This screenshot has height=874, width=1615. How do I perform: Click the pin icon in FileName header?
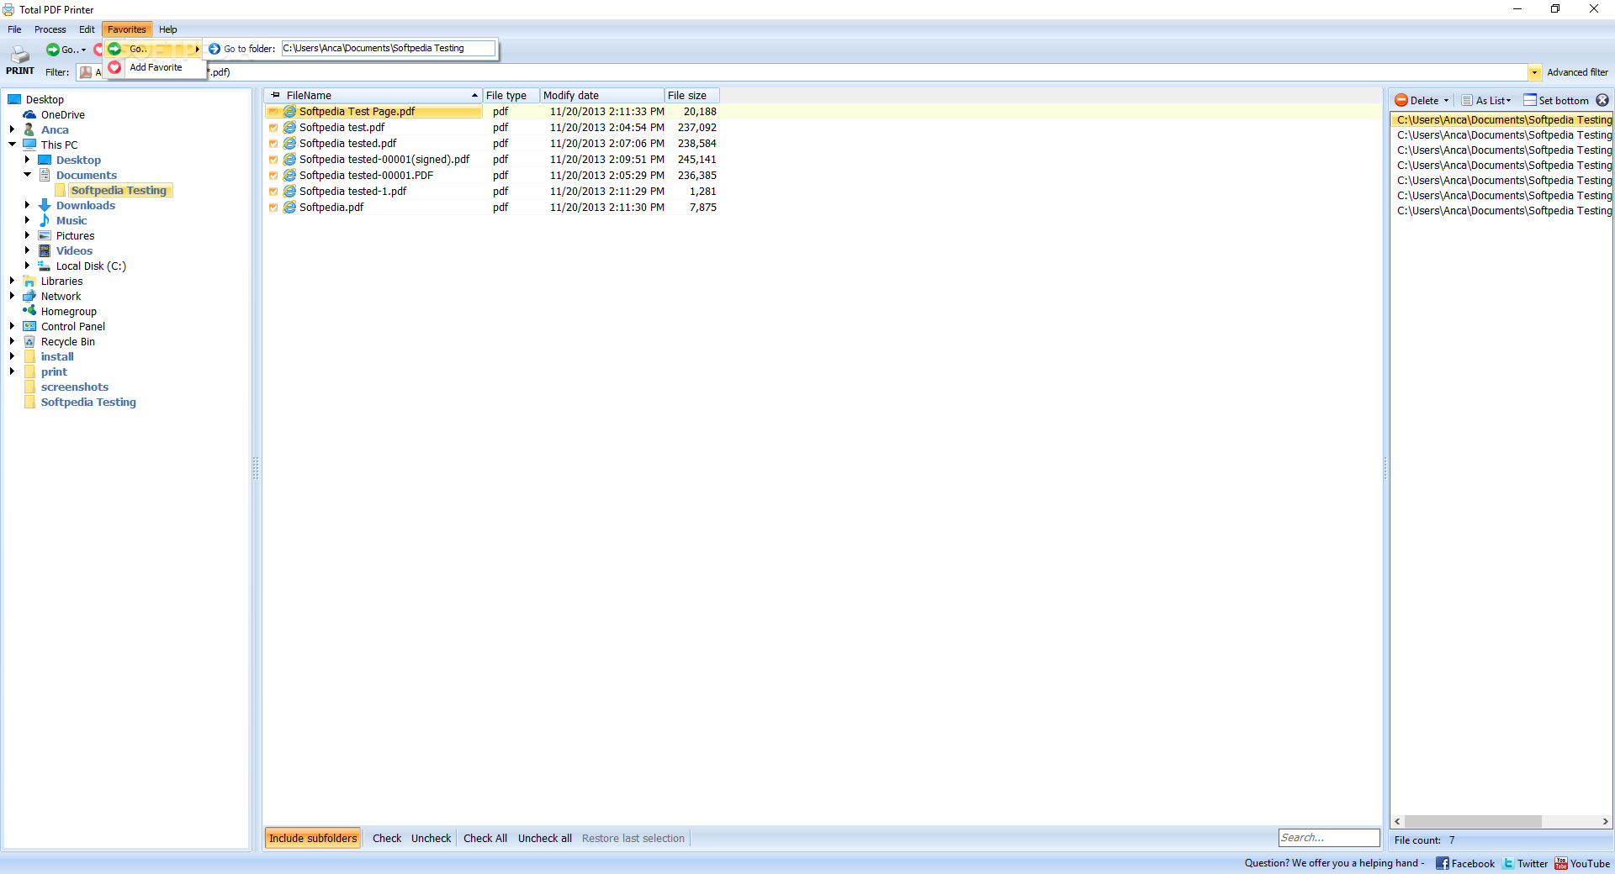pos(275,95)
